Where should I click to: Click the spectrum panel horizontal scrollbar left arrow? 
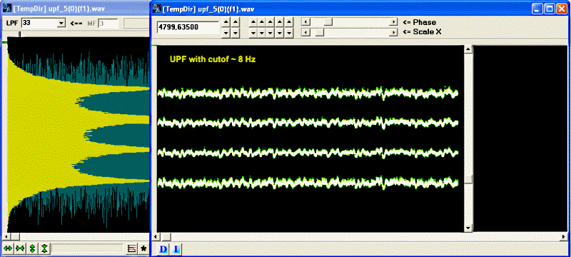[10, 236]
